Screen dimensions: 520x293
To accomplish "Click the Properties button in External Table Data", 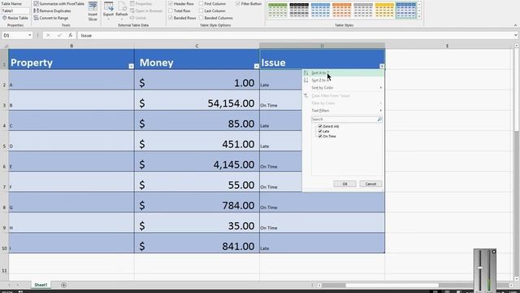I will (141, 3).
